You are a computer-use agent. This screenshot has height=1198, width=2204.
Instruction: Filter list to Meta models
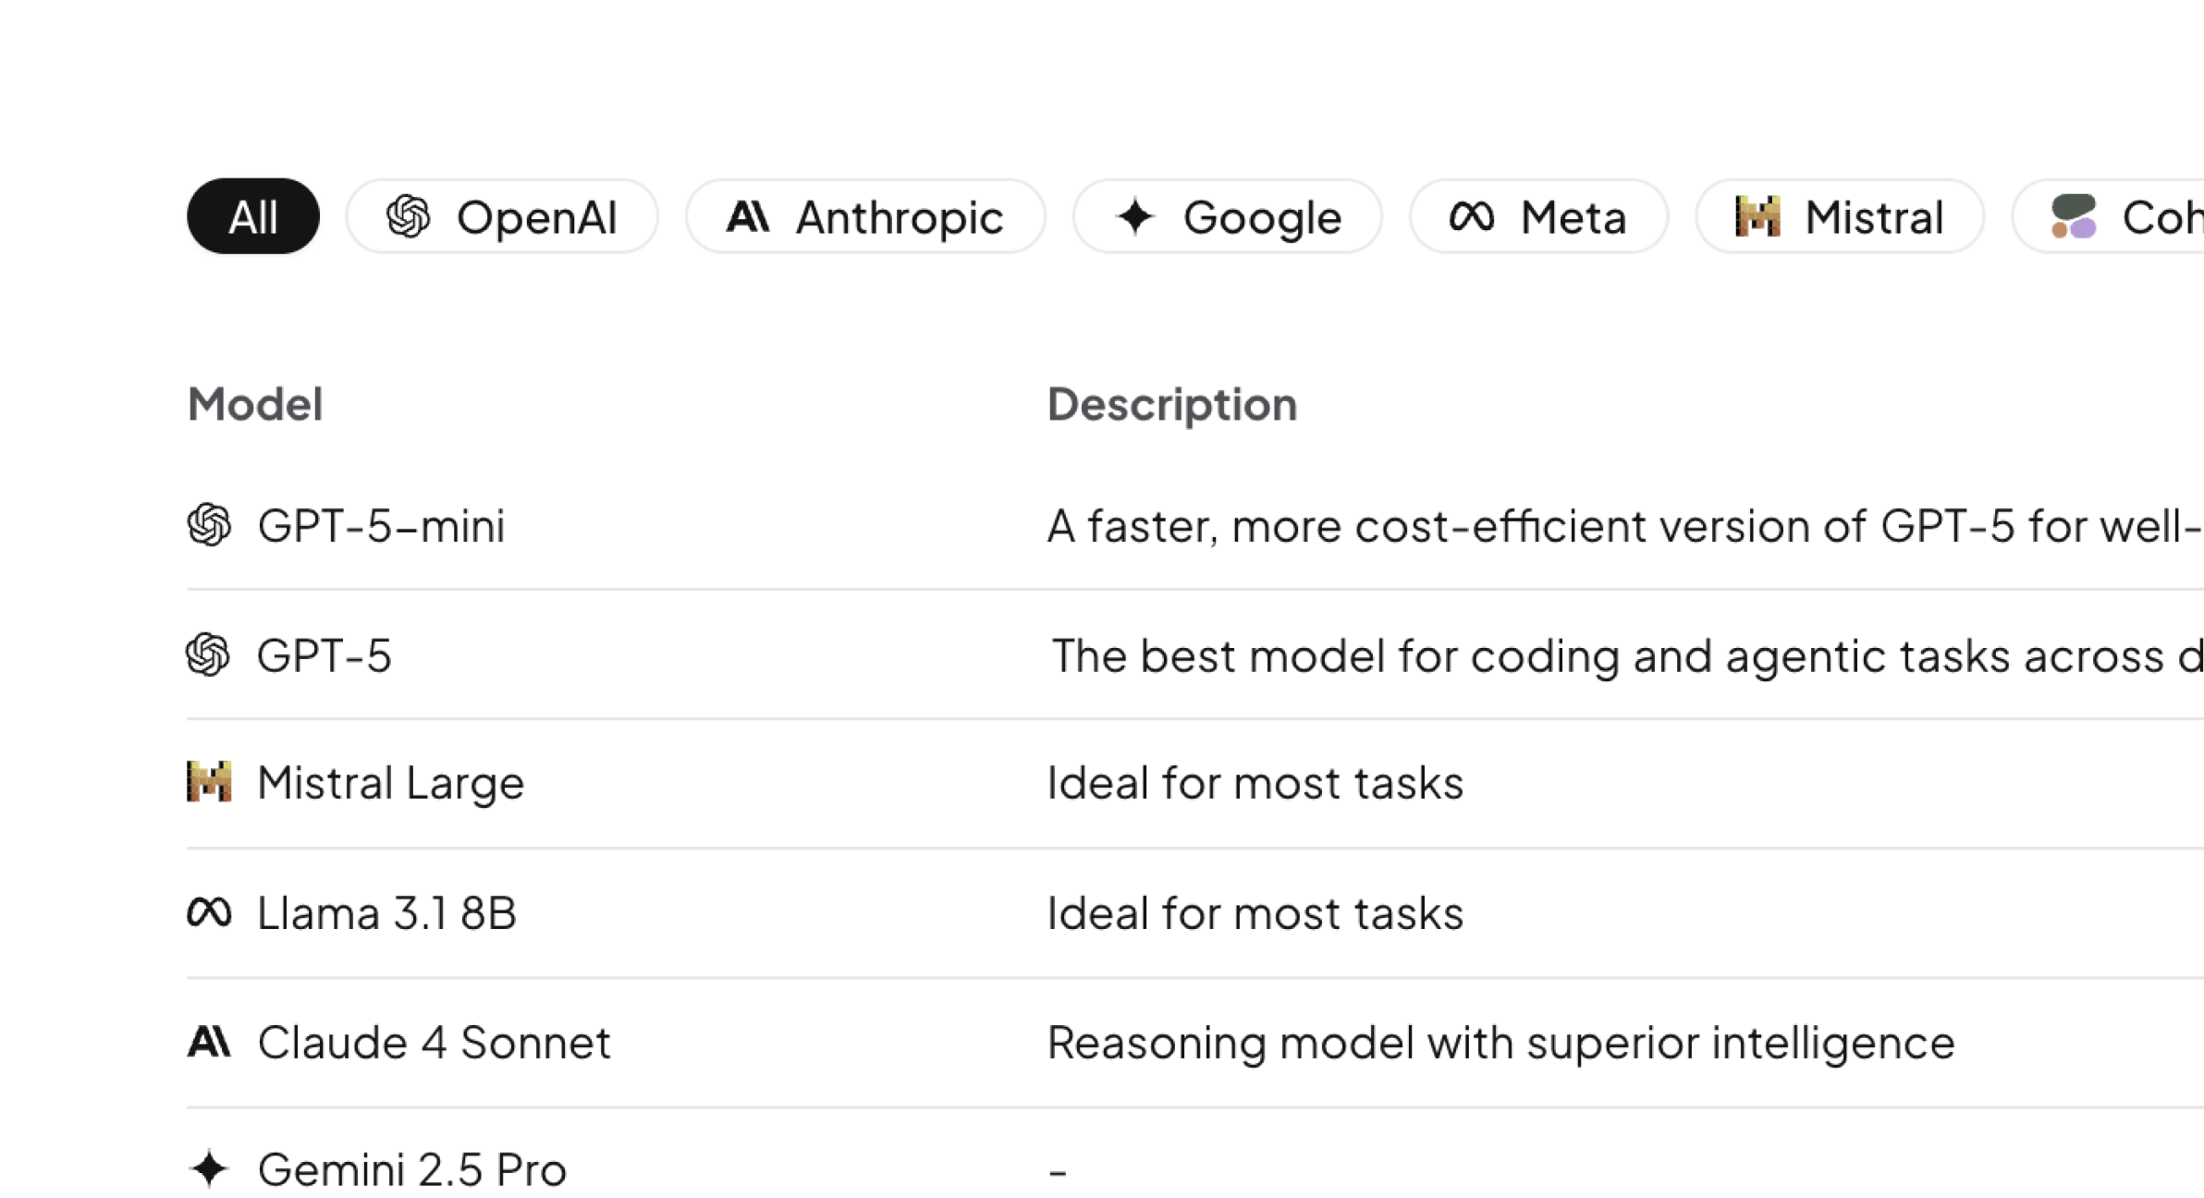coord(1537,216)
